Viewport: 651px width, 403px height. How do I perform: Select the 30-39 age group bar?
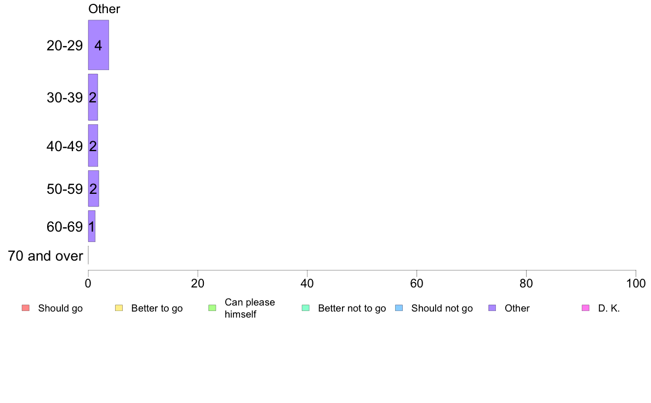tap(93, 97)
